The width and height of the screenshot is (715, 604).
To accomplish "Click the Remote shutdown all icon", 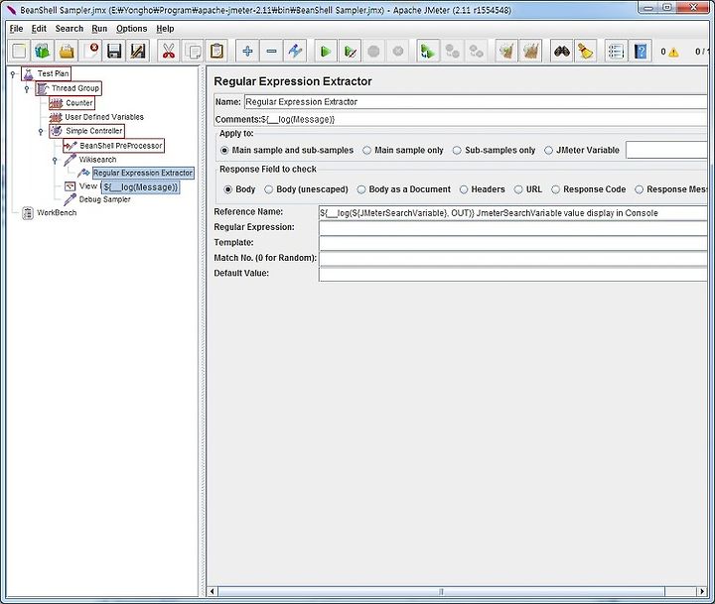I will [477, 51].
